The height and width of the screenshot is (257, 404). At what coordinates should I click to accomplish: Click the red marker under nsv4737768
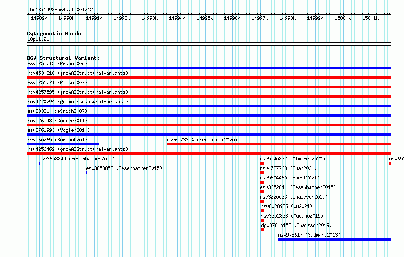[x=262, y=173]
